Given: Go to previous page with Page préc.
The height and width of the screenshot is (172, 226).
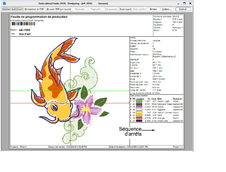Looking at the screenshot, I should click(96, 9).
